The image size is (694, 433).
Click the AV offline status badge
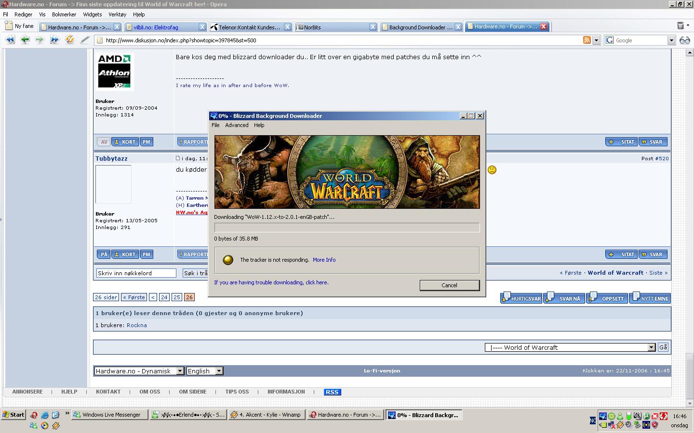(x=104, y=142)
